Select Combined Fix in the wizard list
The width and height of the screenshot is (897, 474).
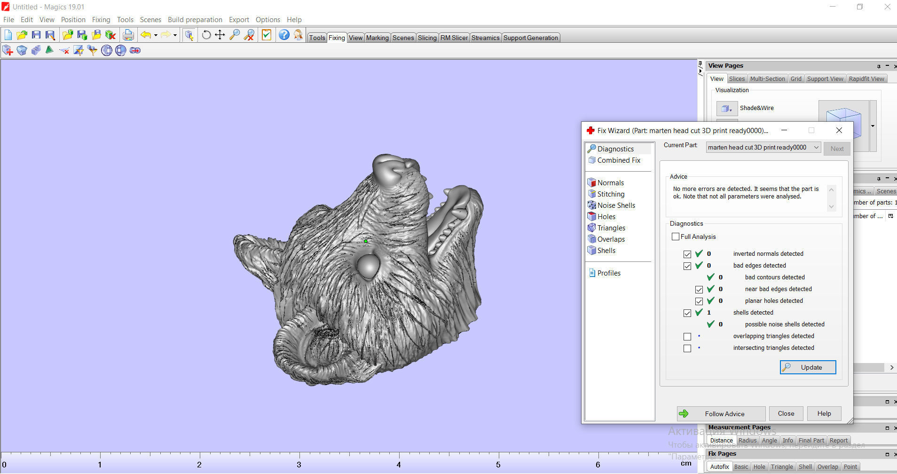point(619,160)
